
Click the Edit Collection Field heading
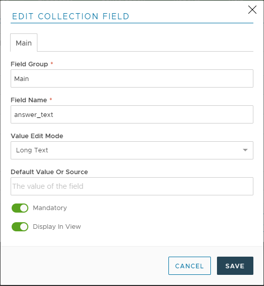tap(71, 16)
